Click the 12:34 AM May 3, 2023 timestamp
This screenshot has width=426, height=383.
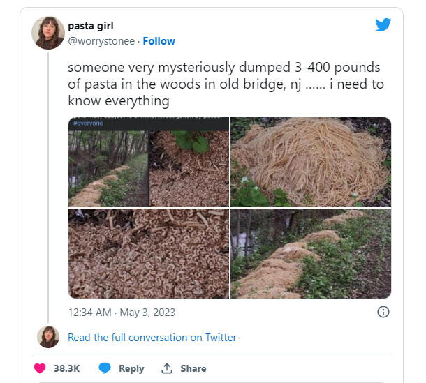point(122,313)
